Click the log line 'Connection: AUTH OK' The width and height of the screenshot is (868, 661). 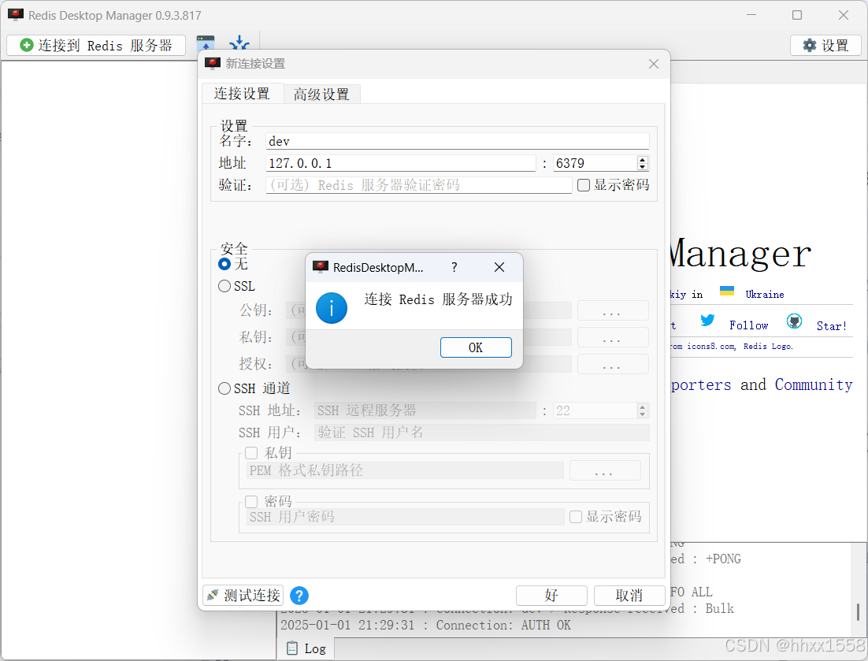[425, 625]
